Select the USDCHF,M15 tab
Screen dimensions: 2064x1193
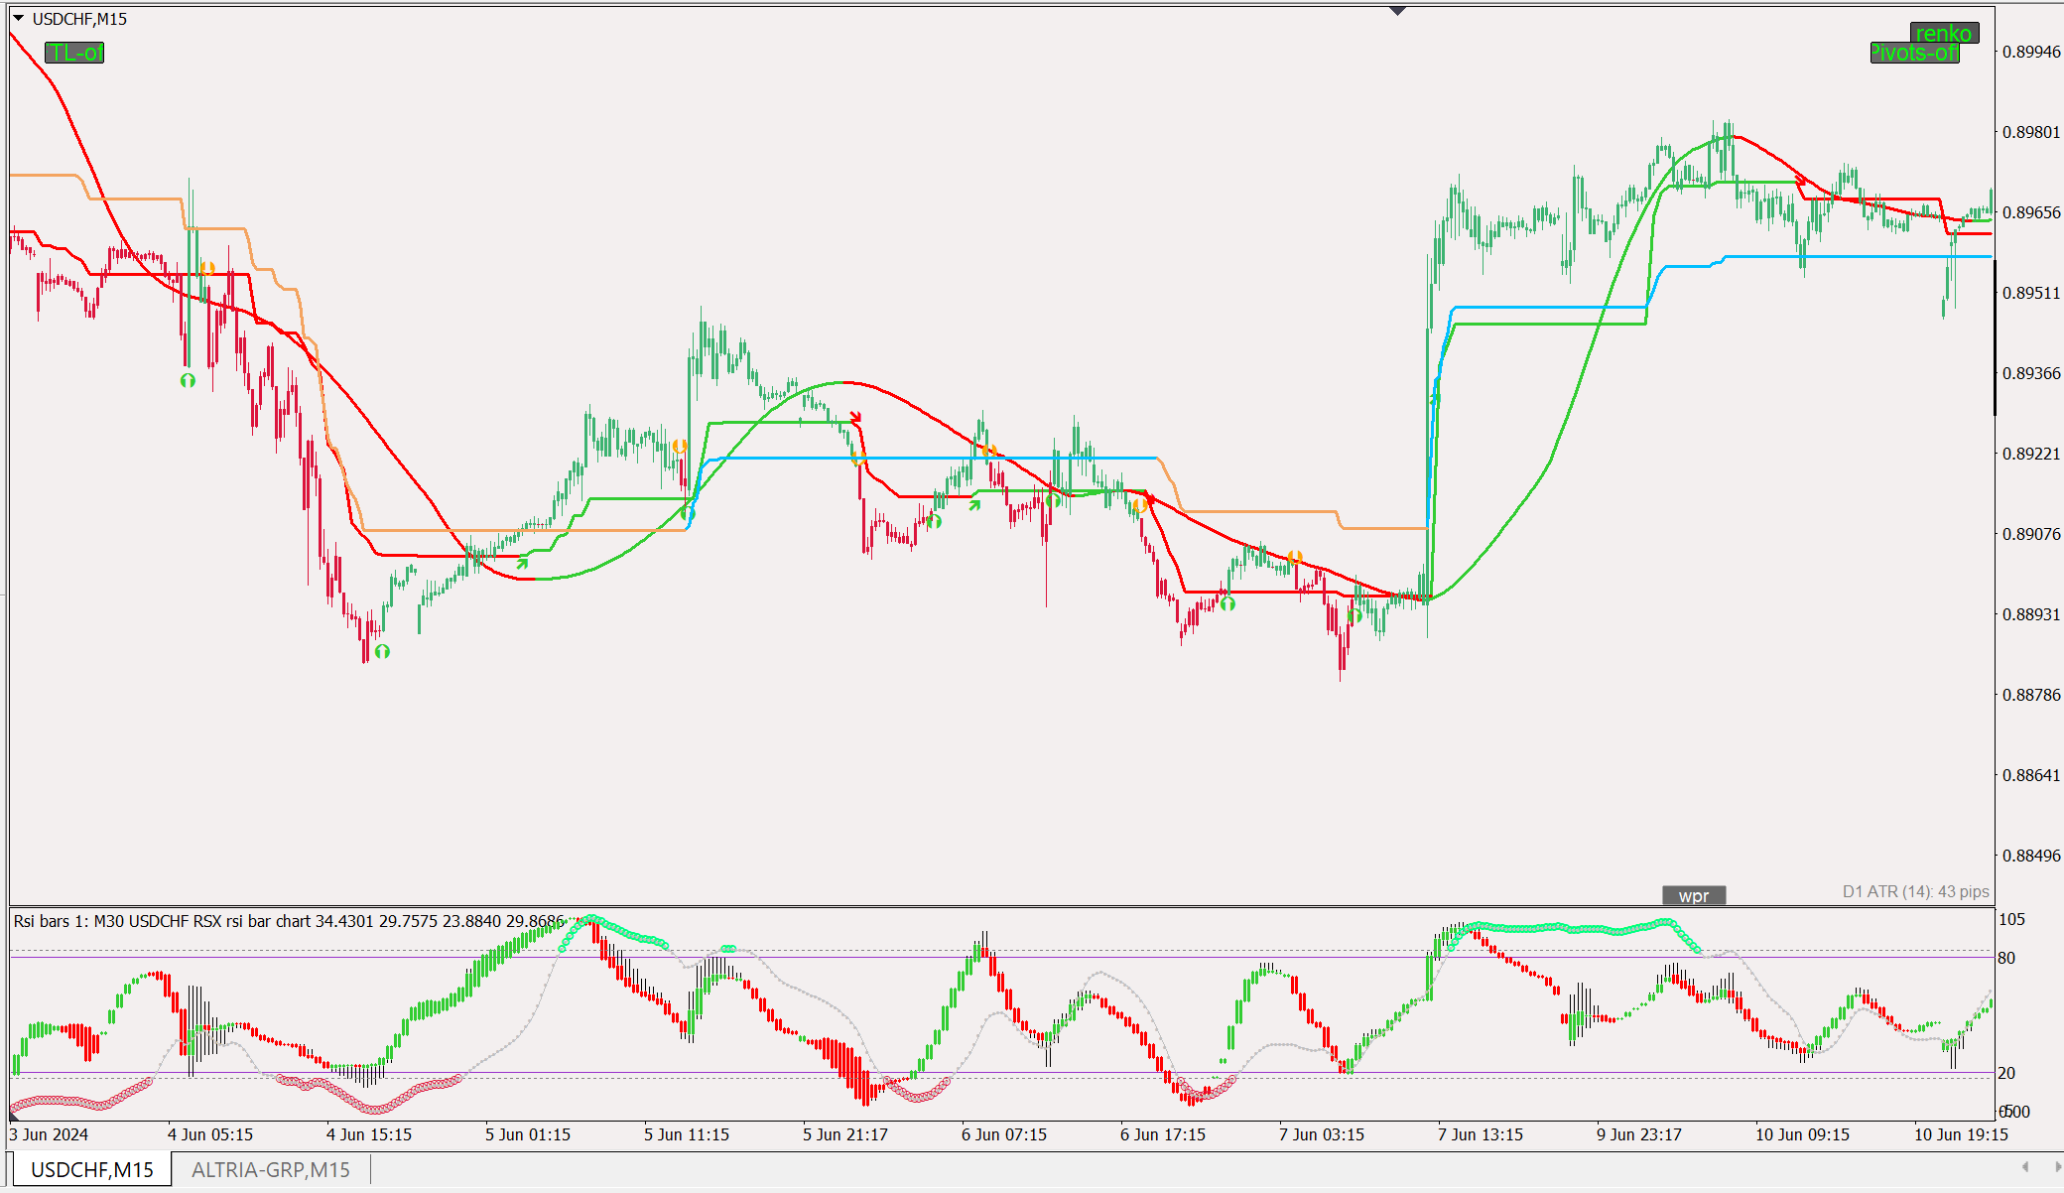pos(91,1169)
